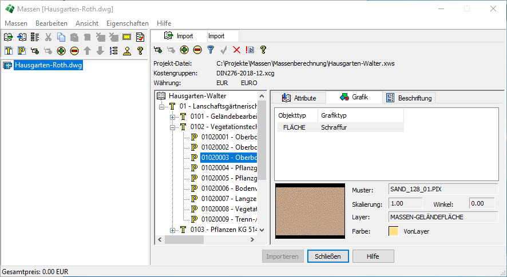The width and height of the screenshot is (507, 277).
Task: Click the numbered list icon in left toolbar
Action: point(113,51)
